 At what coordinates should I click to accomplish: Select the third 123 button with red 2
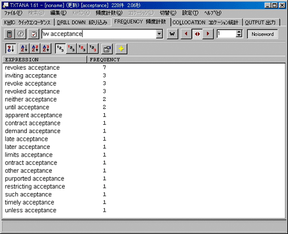click(x=82, y=49)
